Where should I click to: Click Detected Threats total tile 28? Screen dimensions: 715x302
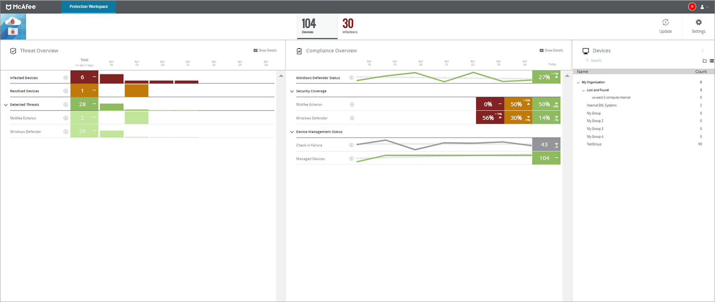(85, 104)
